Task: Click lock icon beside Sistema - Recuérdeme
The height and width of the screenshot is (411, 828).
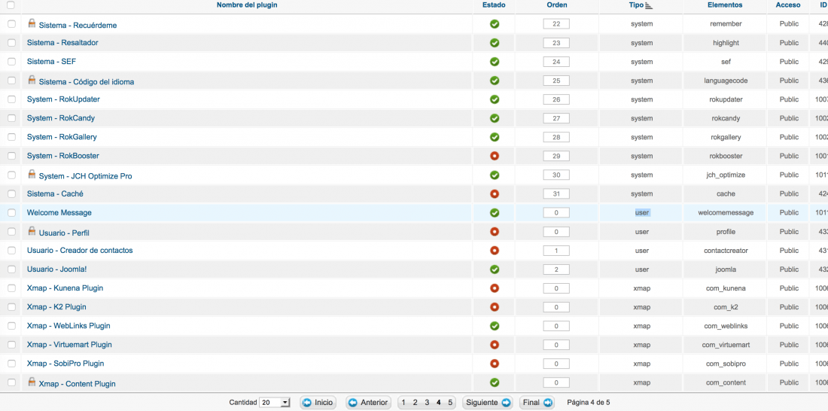Action: [x=32, y=23]
